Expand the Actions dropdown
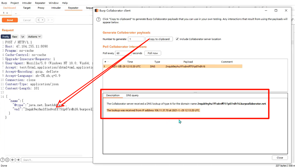 [34, 37]
